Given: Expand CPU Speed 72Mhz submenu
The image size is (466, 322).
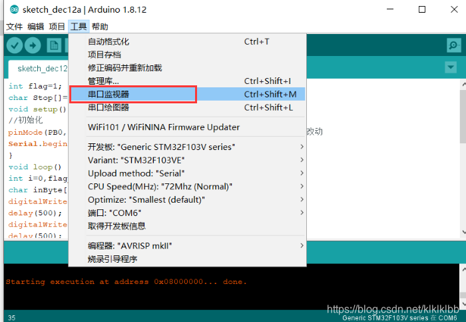Looking at the screenshot, I should click(x=187, y=187).
